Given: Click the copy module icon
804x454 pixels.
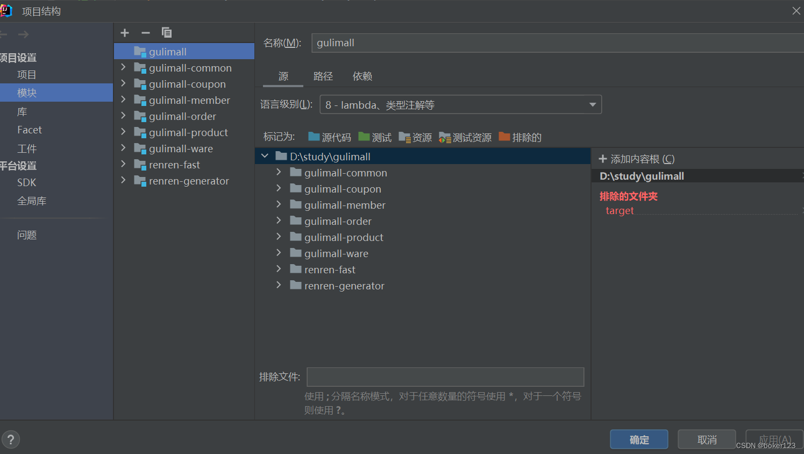Looking at the screenshot, I should (167, 32).
